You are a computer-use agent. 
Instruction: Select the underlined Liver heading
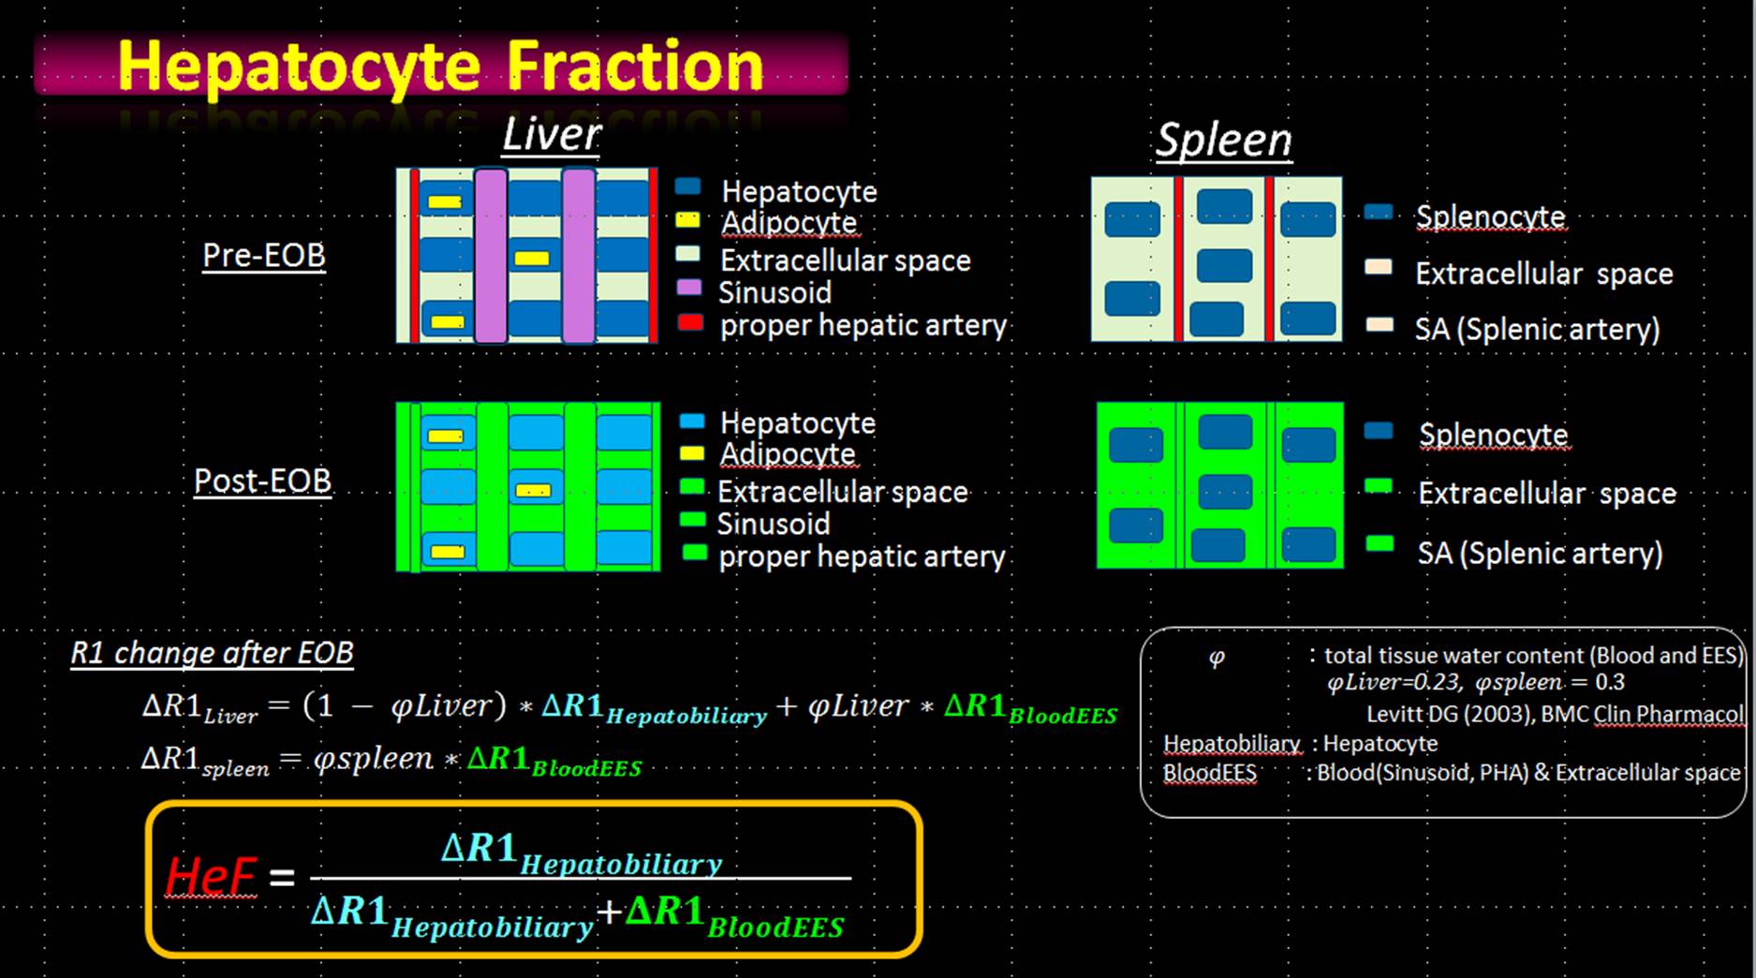pos(551,134)
